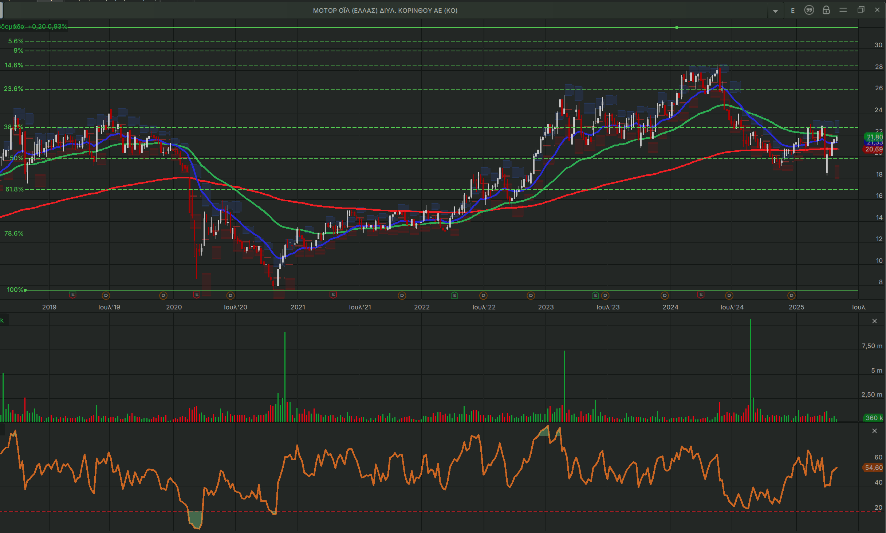Click the D dividend marker beside Ιουλ'23 green E
Viewport: 886px width, 533px height.
605,296
